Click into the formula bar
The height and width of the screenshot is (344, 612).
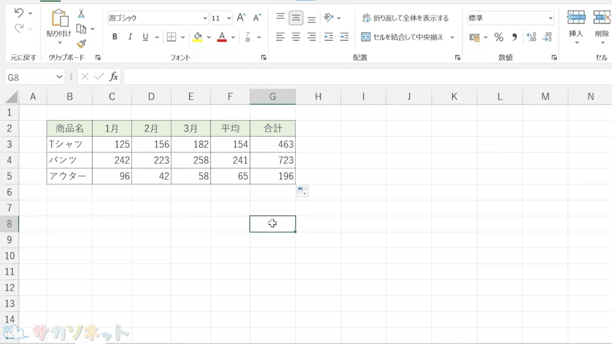tap(367, 76)
